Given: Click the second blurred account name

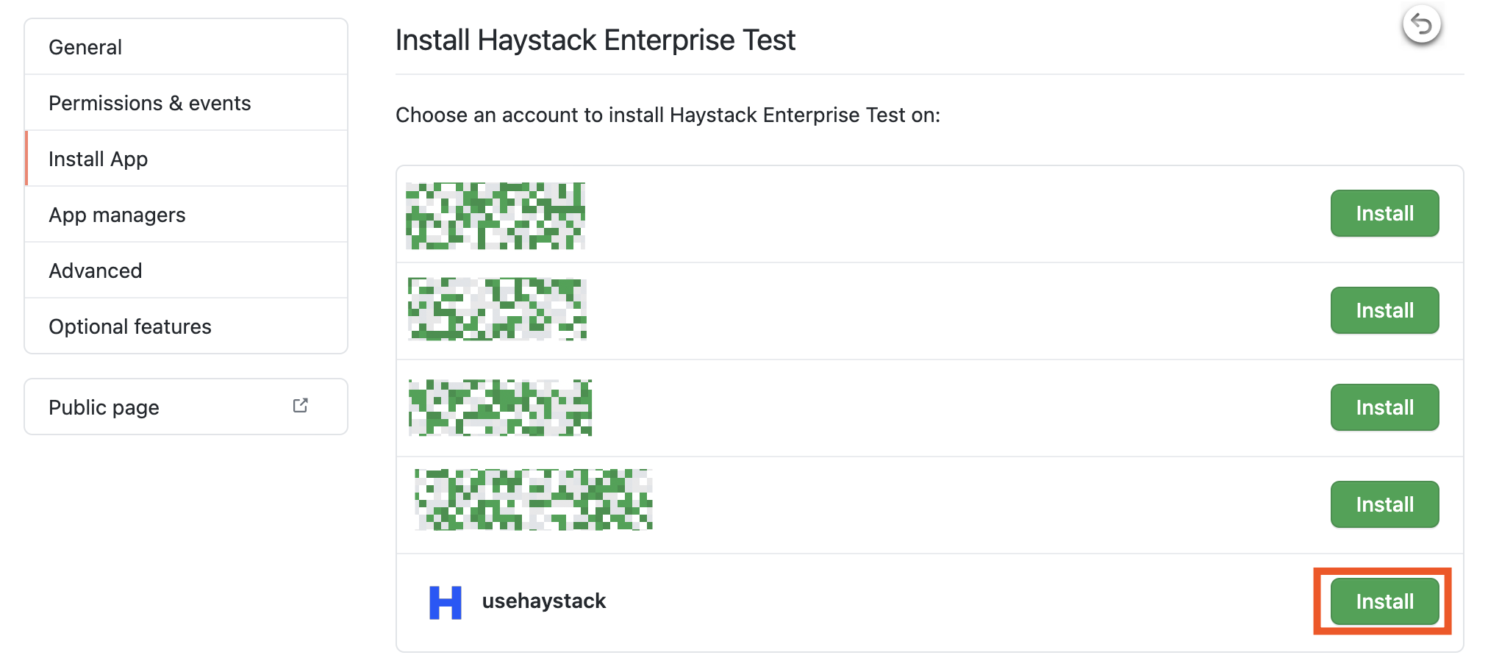Looking at the screenshot, I should (498, 309).
